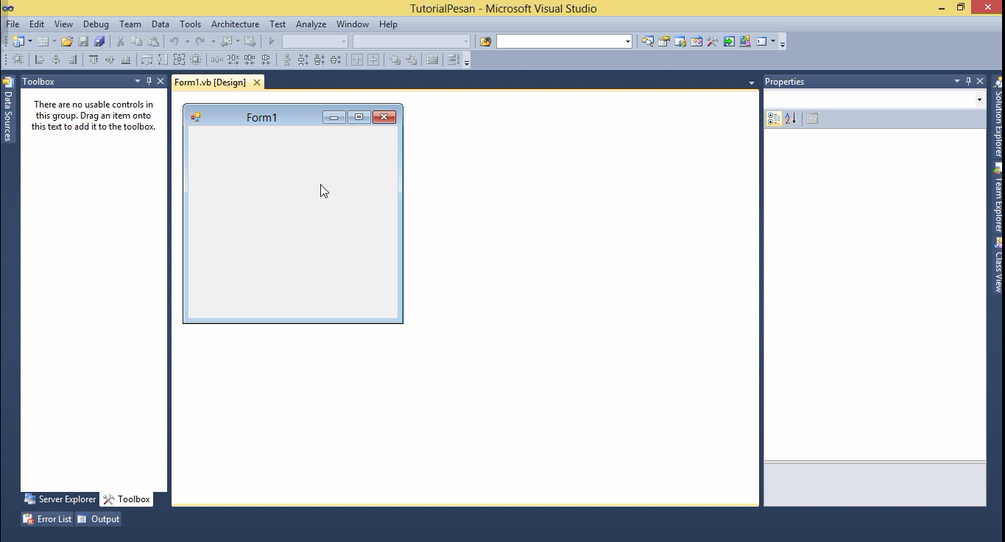Click the Align Bottoms layout icon
1005x542 pixels.
coord(126,60)
